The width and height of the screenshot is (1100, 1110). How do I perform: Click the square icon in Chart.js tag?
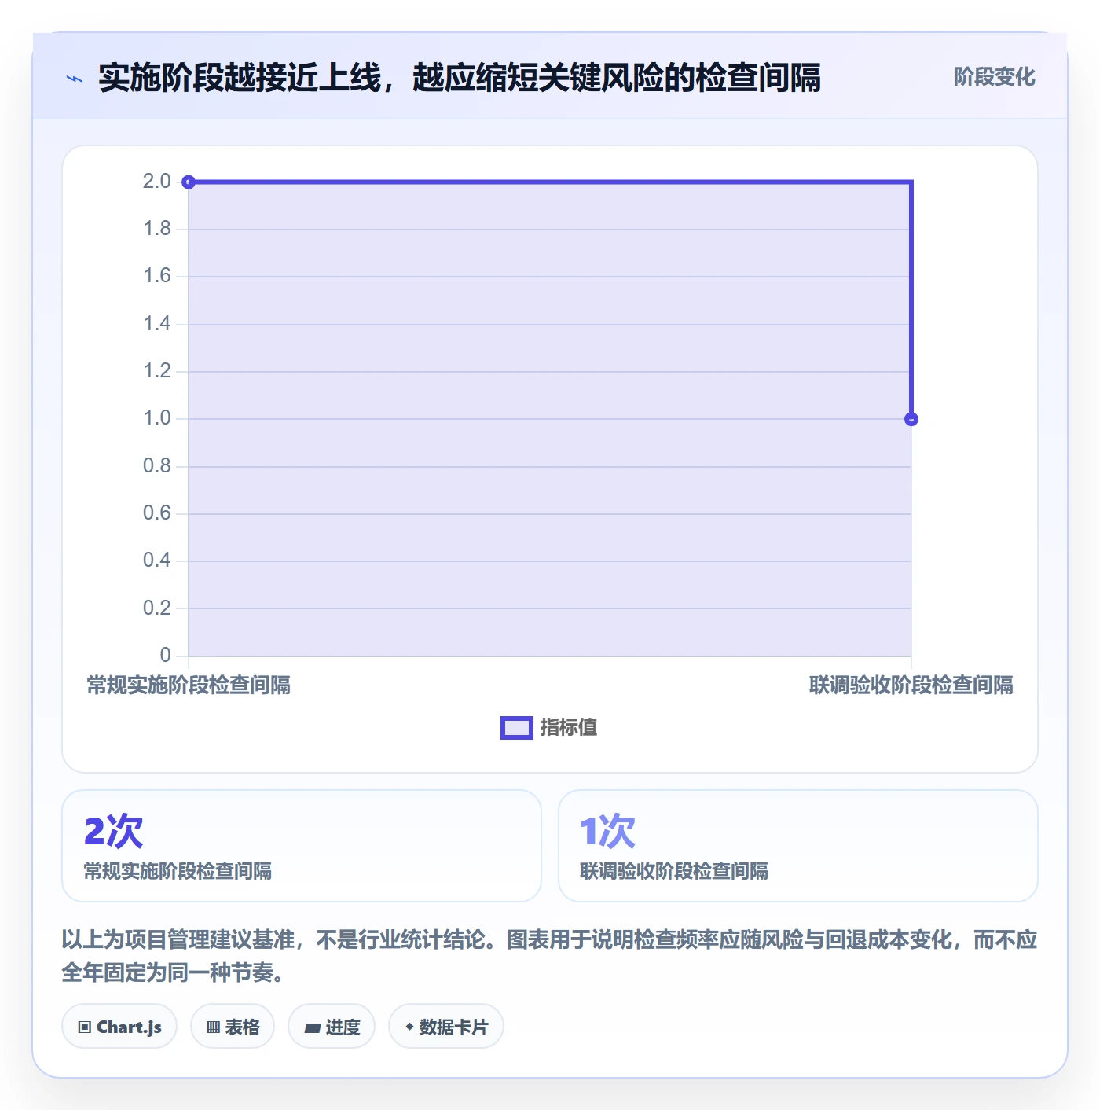pyautogui.click(x=84, y=1027)
